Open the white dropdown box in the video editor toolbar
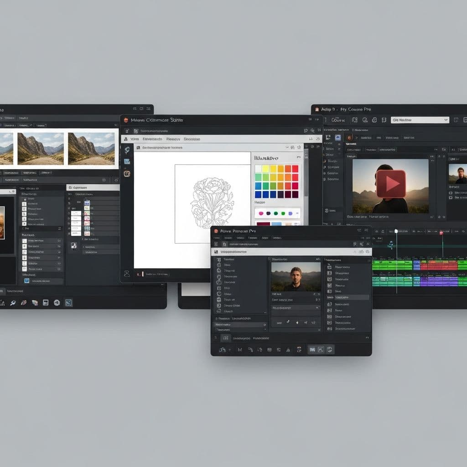This screenshot has height=467, width=467. point(420,120)
